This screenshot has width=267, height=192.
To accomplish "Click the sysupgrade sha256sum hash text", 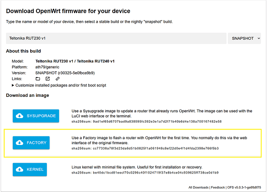I will [x=155, y=121].
